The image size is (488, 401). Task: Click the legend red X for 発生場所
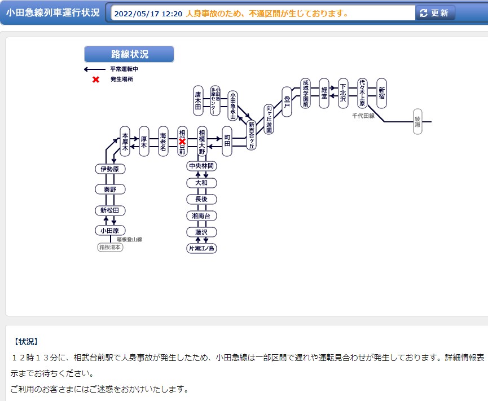click(x=96, y=80)
